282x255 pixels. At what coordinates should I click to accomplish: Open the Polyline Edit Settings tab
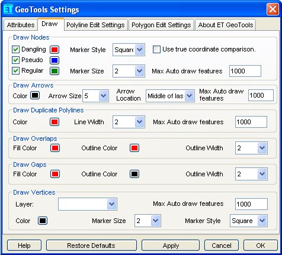point(95,25)
